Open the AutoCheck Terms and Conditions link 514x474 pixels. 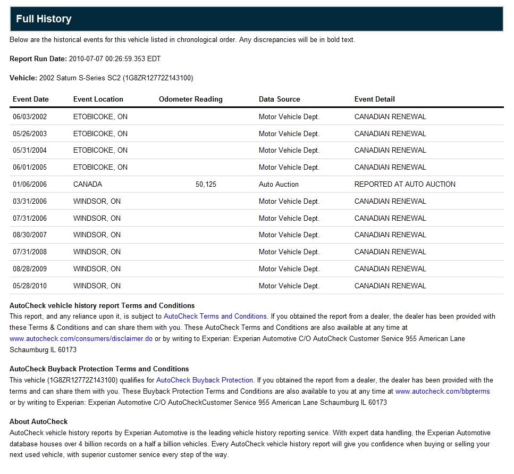pyautogui.click(x=215, y=316)
